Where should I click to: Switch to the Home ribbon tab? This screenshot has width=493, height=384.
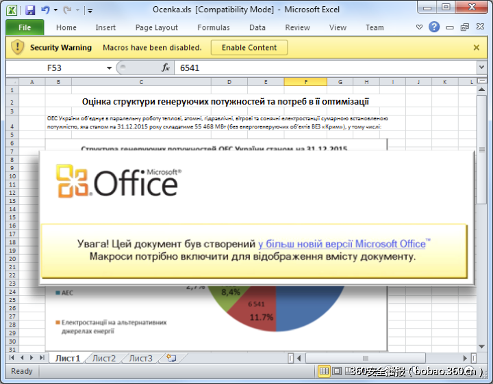pos(66,27)
